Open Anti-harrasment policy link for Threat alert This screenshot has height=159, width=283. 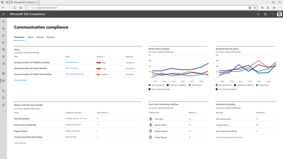point(72,68)
